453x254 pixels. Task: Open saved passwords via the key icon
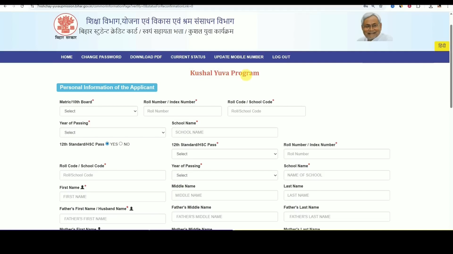tap(365, 6)
